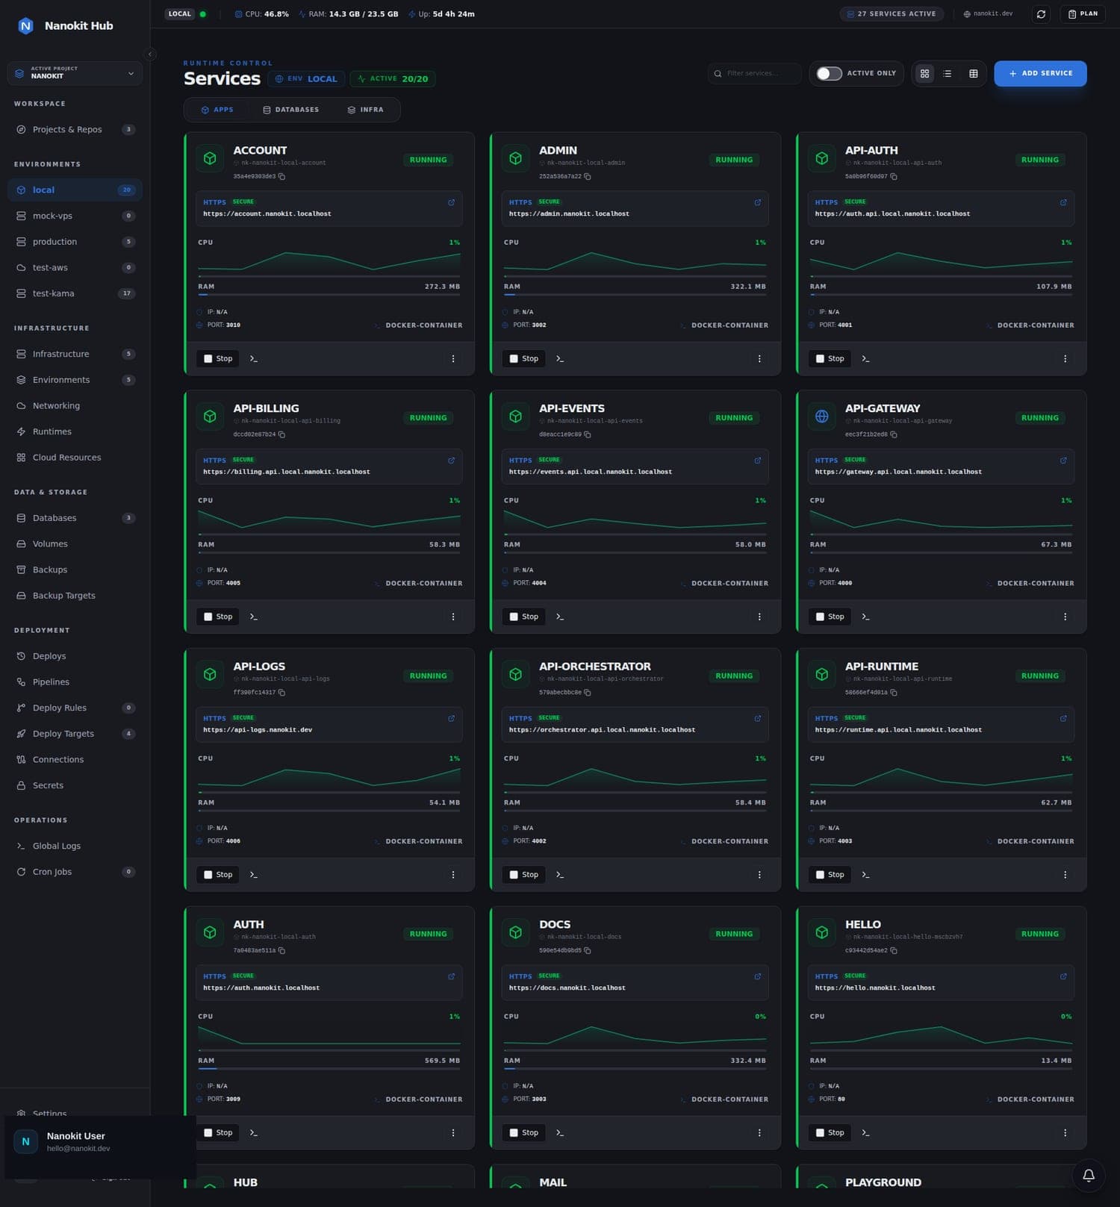The width and height of the screenshot is (1120, 1207).
Task: Click the 27 Services Active badge
Action: pyautogui.click(x=892, y=14)
